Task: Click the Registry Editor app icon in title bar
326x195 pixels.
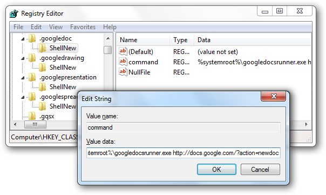Action: pos(14,14)
